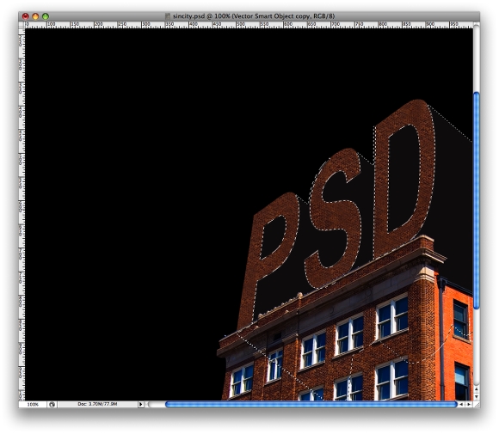The width and height of the screenshot is (499, 434).
Task: Click the Doc: 3.70M/77.9M status text
Action: click(x=97, y=404)
